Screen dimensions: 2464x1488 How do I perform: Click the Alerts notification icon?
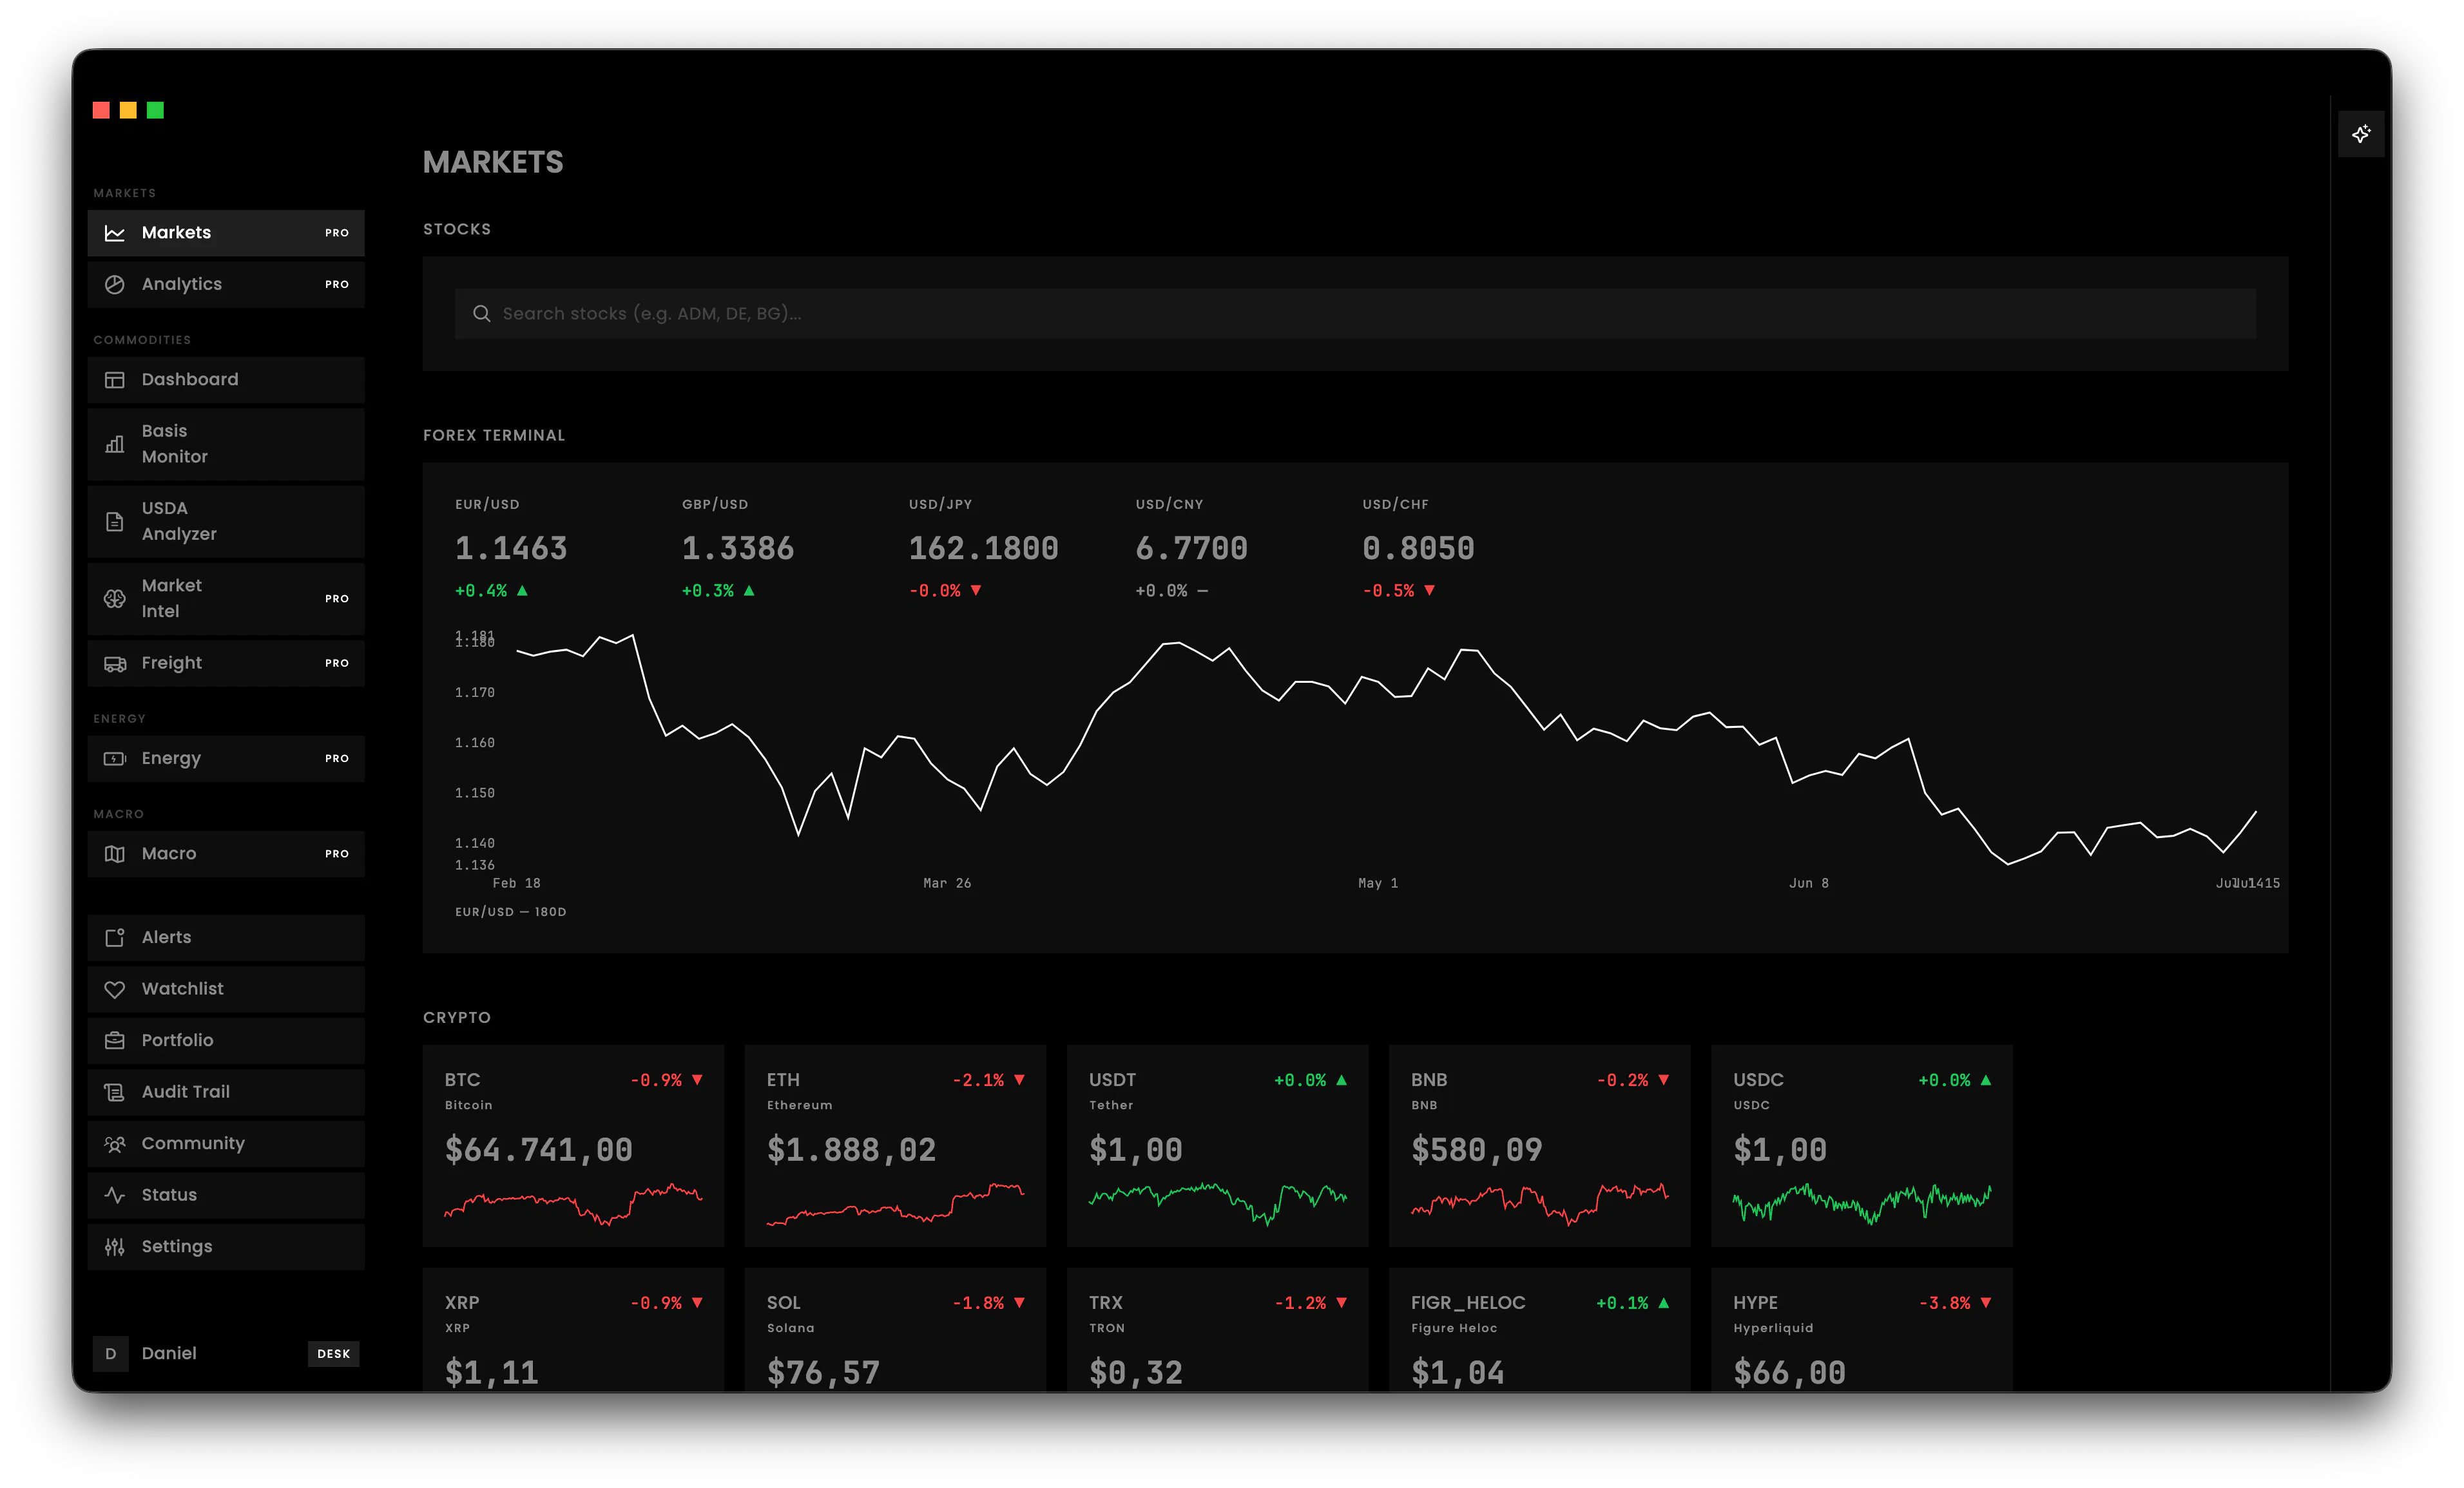tap(115, 938)
